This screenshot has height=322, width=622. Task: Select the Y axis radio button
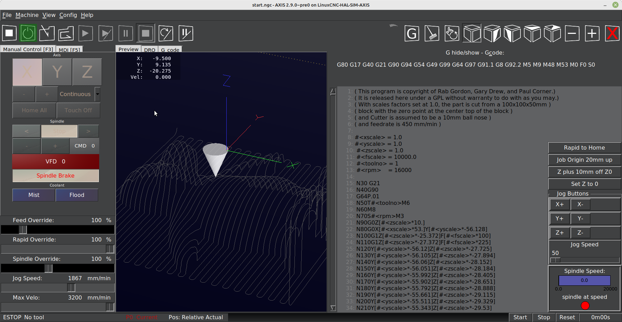tap(57, 72)
